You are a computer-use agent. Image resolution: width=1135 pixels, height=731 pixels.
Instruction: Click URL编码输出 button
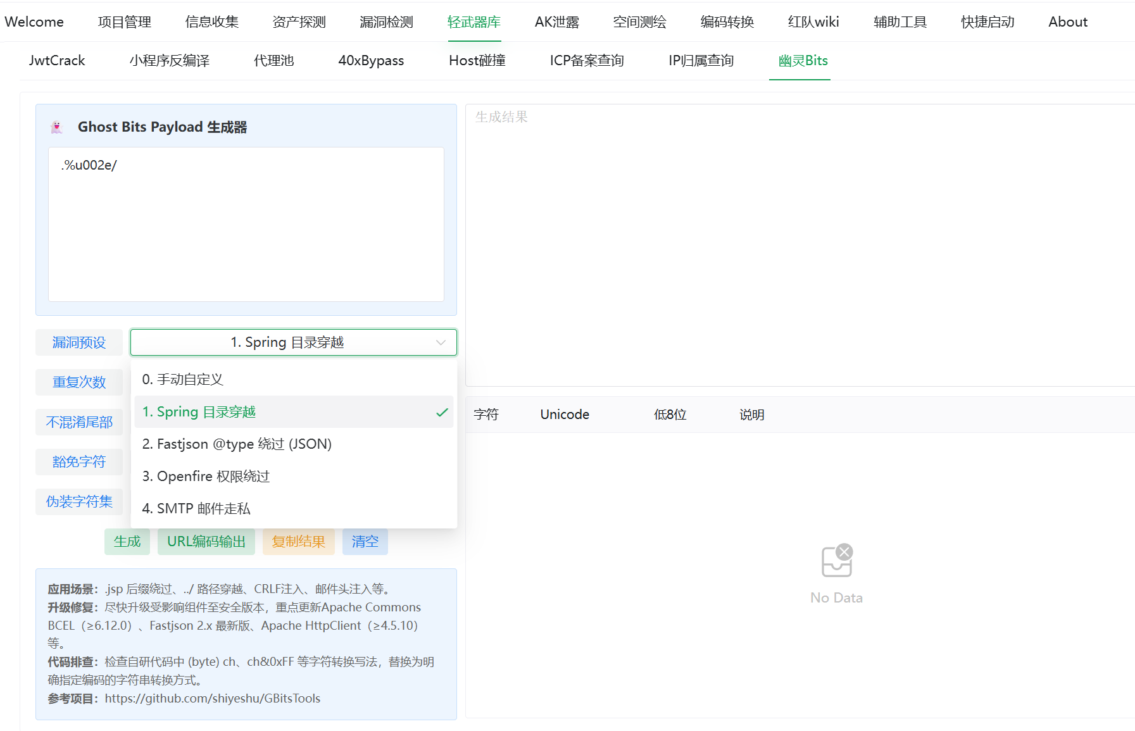[x=206, y=542]
